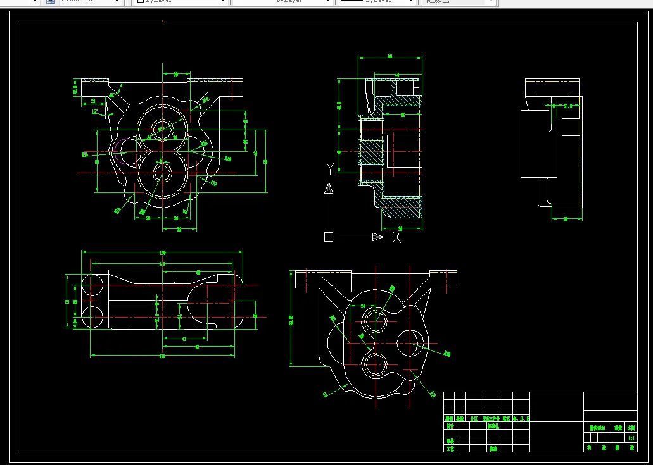The height and width of the screenshot is (465, 653).
Task: Select the "阶段标记" header in title block
Action: 598,427
